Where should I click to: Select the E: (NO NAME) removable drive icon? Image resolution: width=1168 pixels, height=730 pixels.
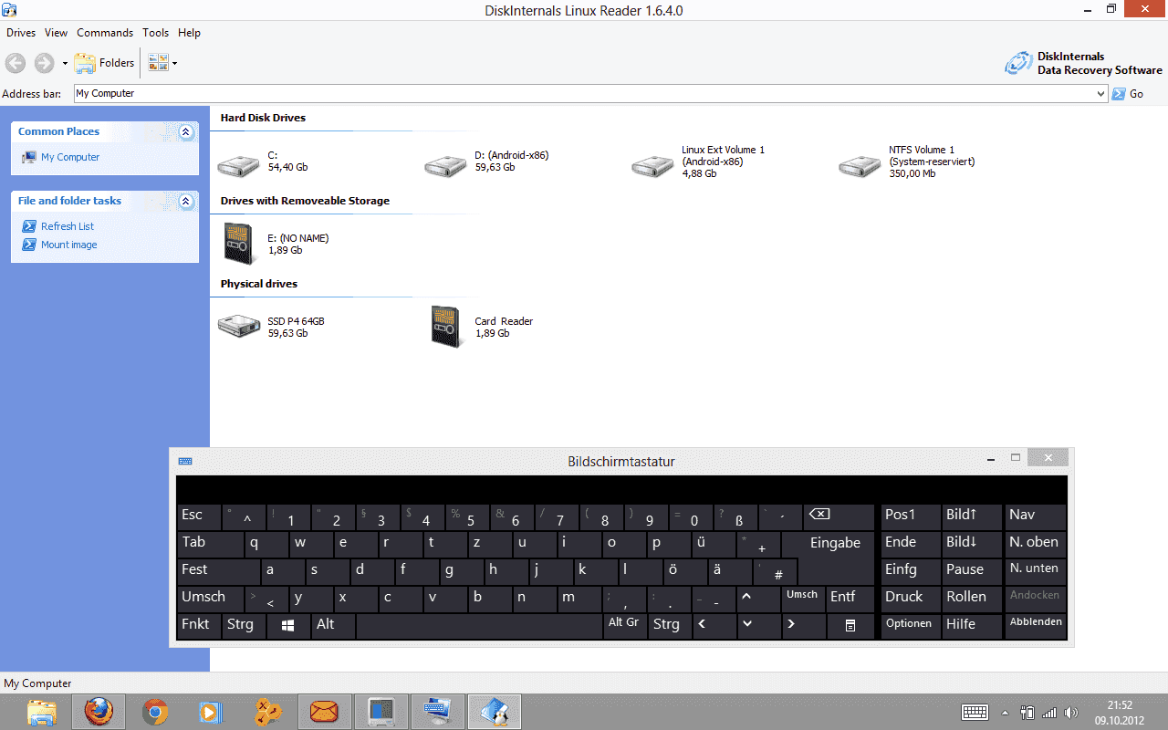(238, 245)
